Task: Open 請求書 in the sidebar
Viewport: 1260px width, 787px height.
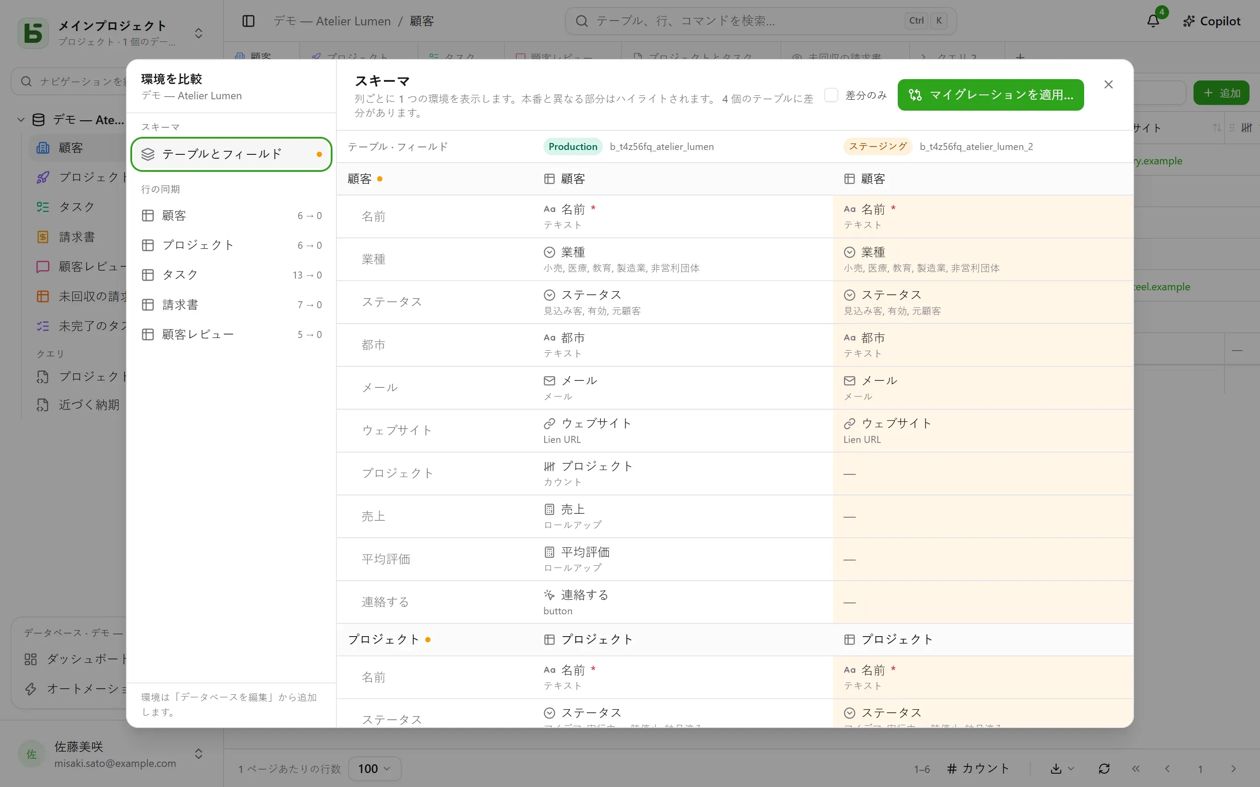Action: [x=77, y=237]
